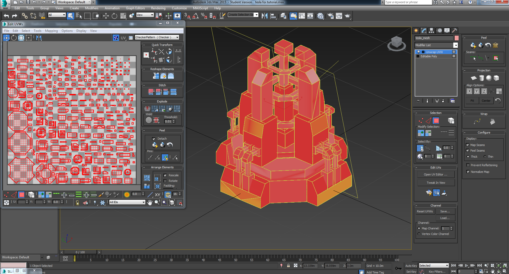Image resolution: width=509 pixels, height=274 pixels.
Task: Click the Weld Threshold value field
Action: (x=168, y=122)
